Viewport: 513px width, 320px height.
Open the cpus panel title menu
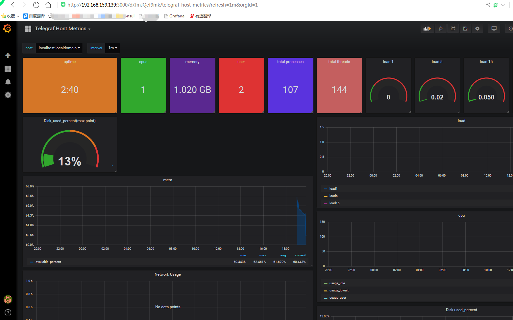click(x=143, y=62)
